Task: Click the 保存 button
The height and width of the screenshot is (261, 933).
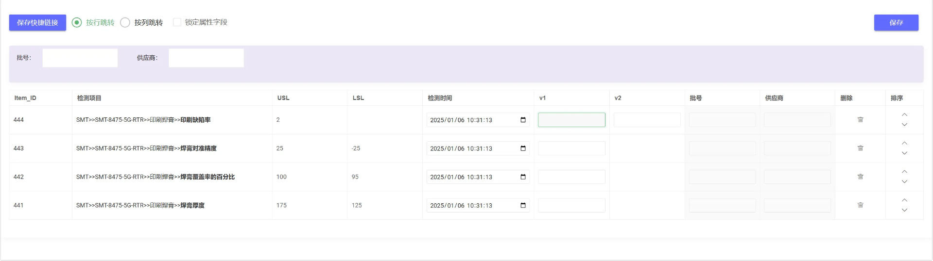Action: coord(896,23)
